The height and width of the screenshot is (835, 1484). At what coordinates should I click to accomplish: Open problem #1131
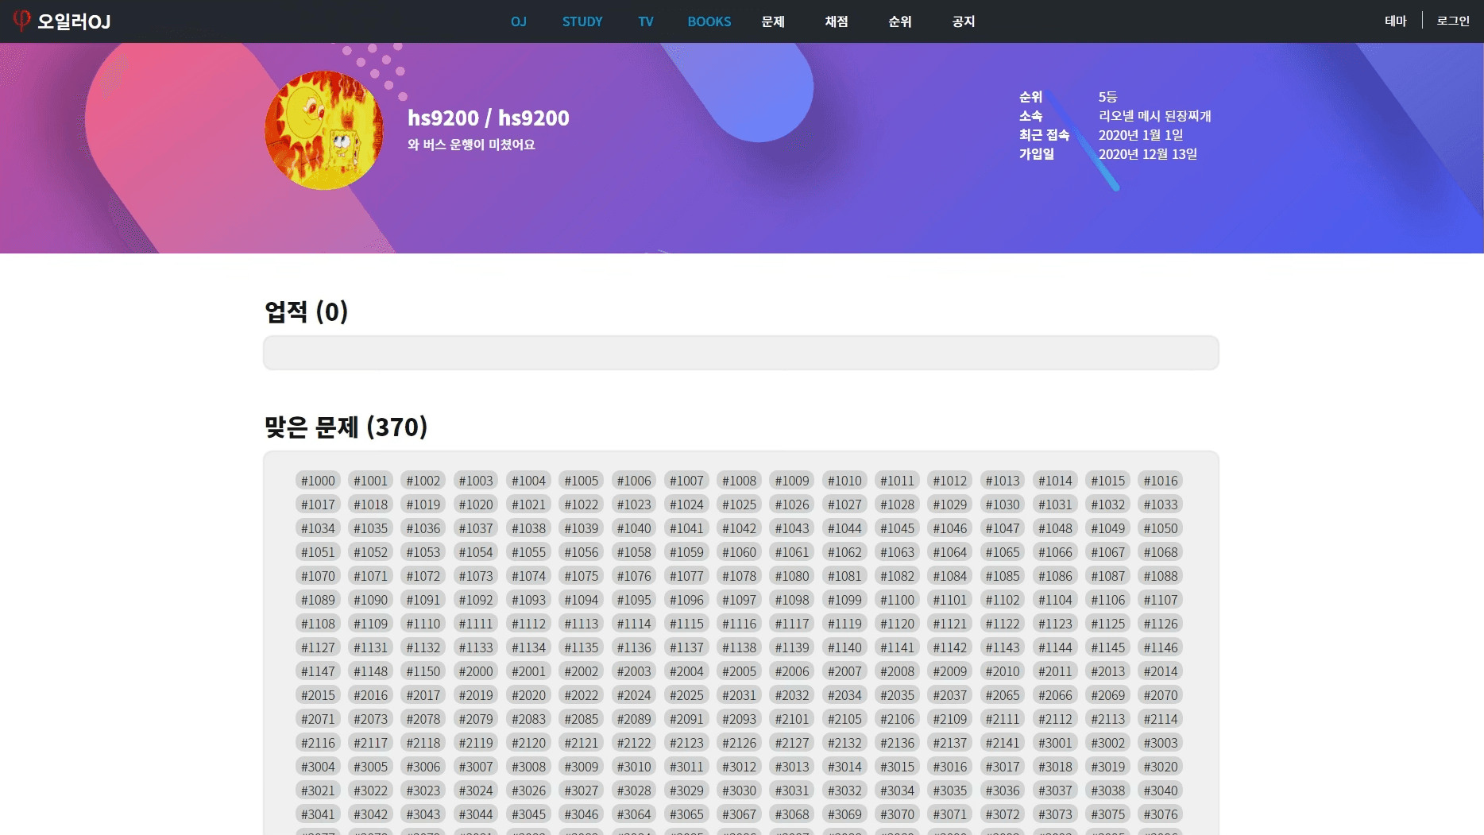[x=371, y=648]
